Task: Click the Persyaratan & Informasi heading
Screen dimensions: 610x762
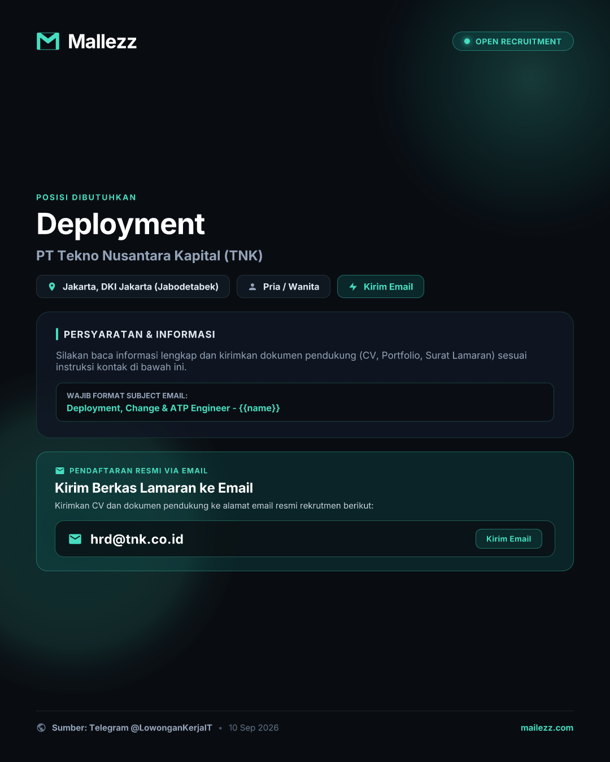Action: tap(140, 335)
